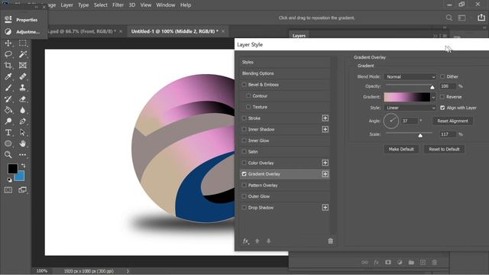The height and width of the screenshot is (275, 489).
Task: Select the Clone Stamp tool
Action: coord(22,88)
